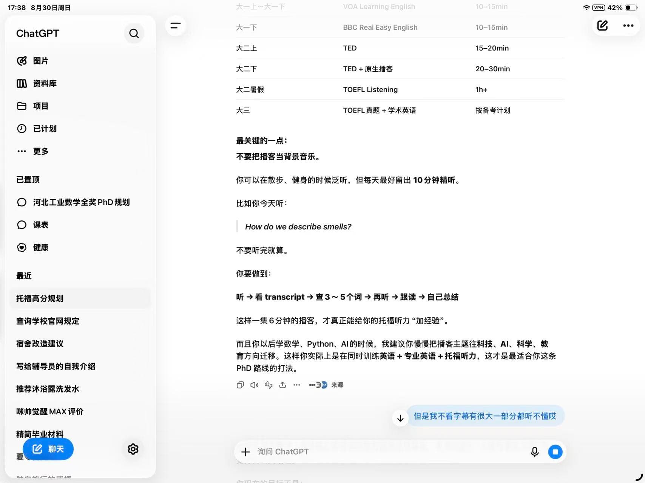The image size is (645, 483).
Task: Open 图片 in the sidebar
Action: point(32,61)
